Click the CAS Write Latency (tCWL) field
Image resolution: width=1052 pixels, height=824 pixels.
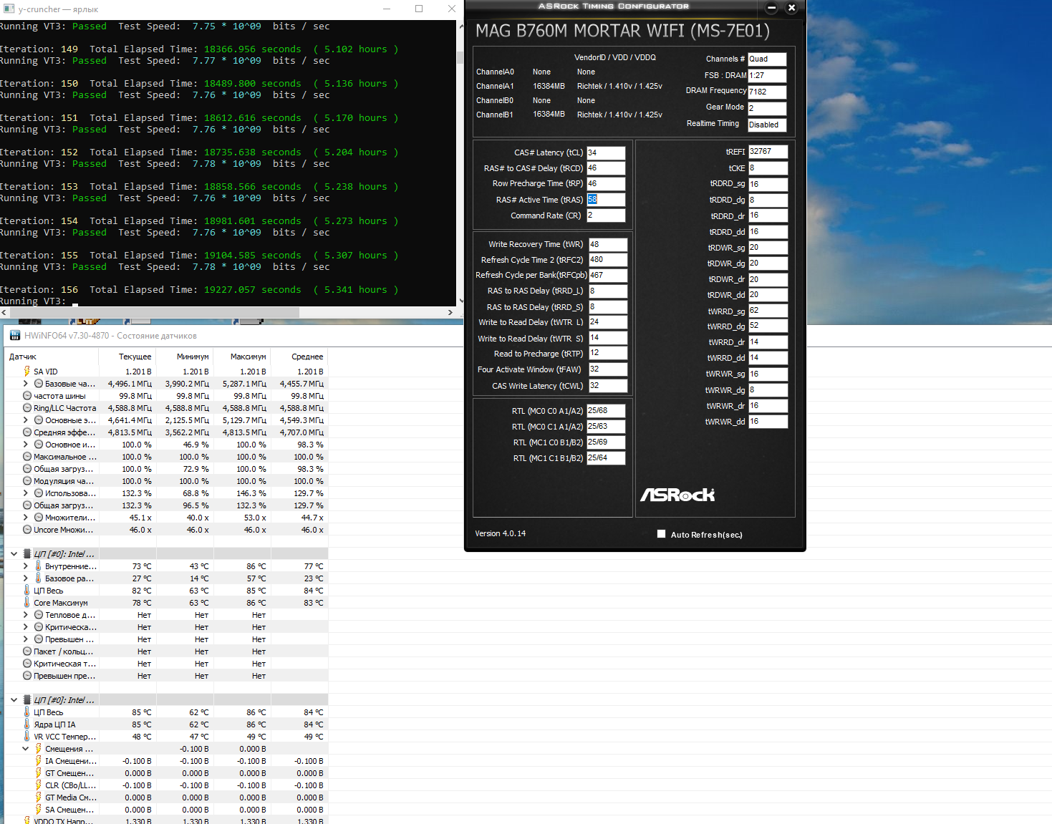point(608,386)
